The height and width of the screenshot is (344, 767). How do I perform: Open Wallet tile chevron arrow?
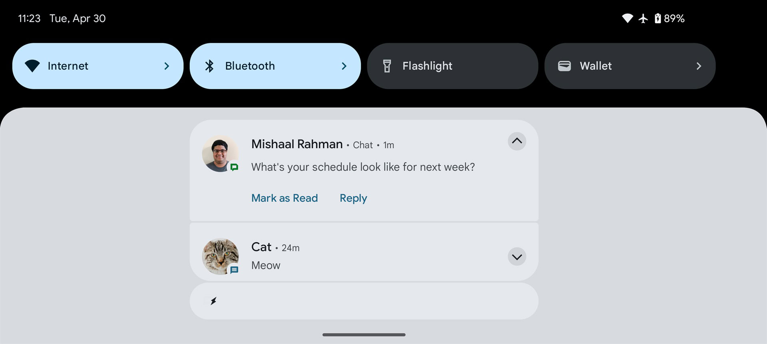point(699,66)
